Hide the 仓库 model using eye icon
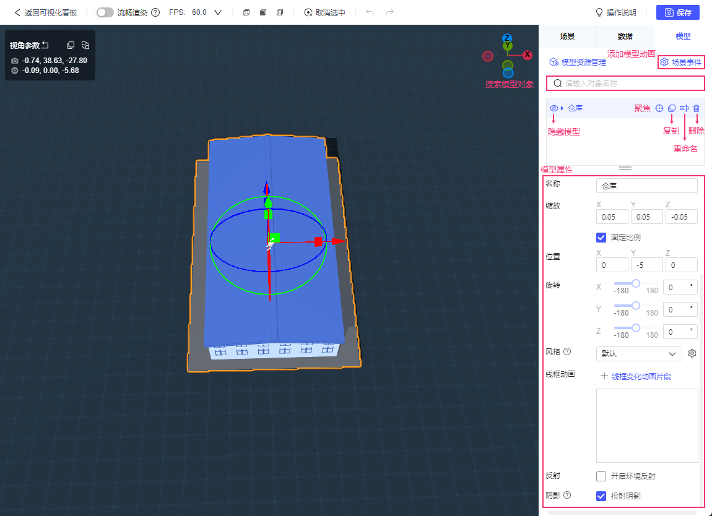The width and height of the screenshot is (712, 516). 554,108
